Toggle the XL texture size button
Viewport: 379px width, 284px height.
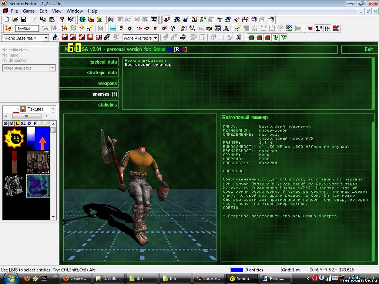tap(23, 124)
